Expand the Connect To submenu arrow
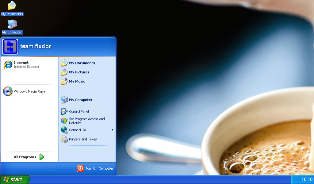 click(x=112, y=130)
